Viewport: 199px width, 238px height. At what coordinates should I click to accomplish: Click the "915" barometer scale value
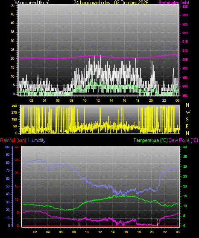pos(185,42)
